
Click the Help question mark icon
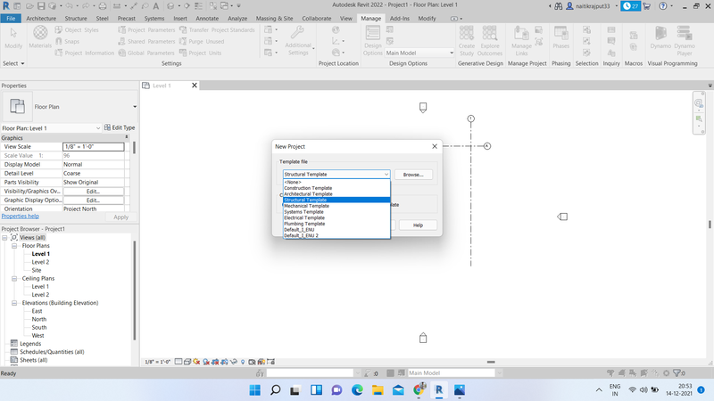(x=663, y=6)
